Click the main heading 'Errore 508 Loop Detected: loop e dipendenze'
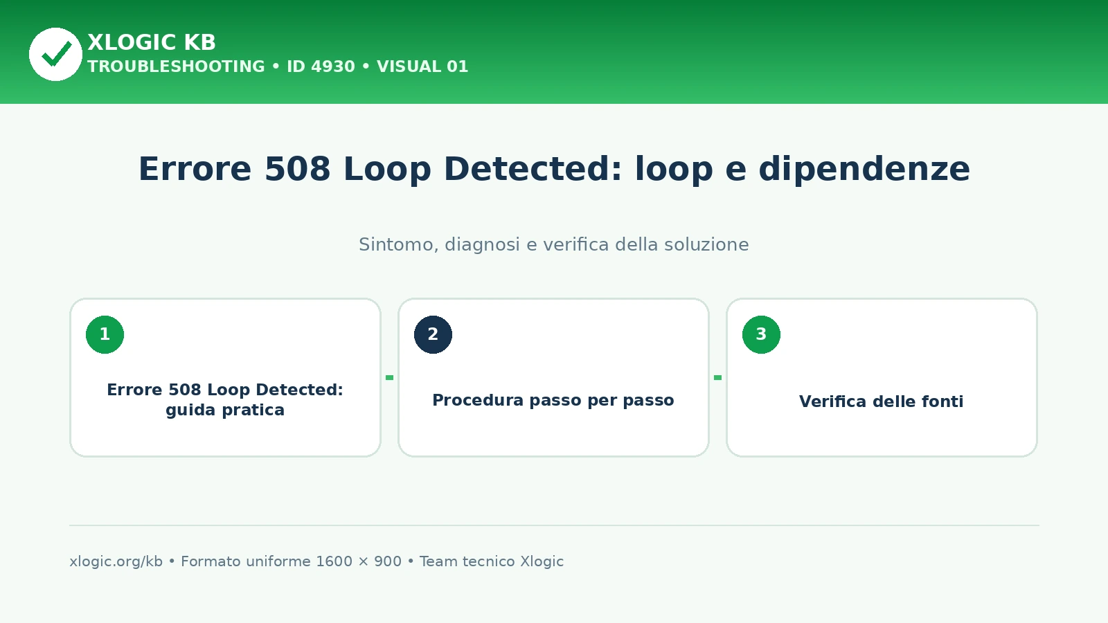Screen dimensions: 1108x623 (554, 169)
